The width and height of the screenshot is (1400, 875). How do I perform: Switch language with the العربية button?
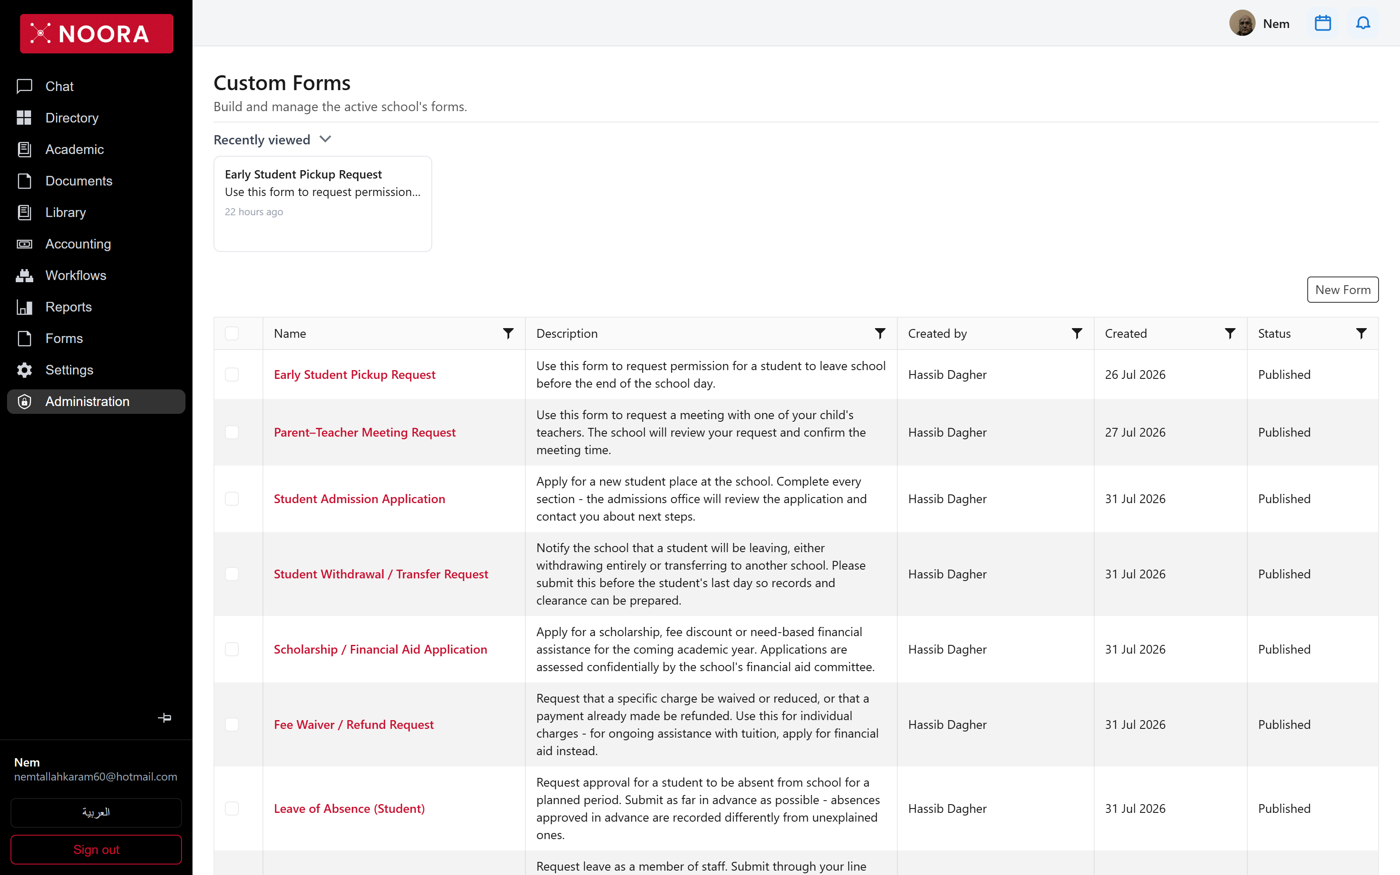96,812
